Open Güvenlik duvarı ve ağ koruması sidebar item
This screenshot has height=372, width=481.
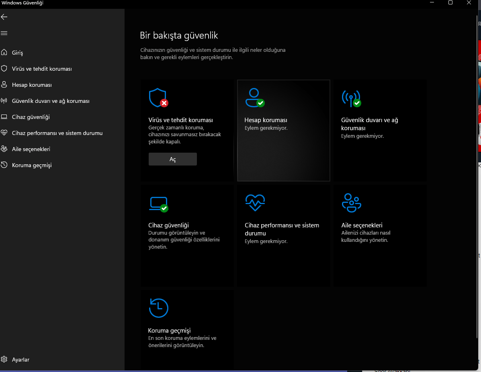(x=51, y=101)
